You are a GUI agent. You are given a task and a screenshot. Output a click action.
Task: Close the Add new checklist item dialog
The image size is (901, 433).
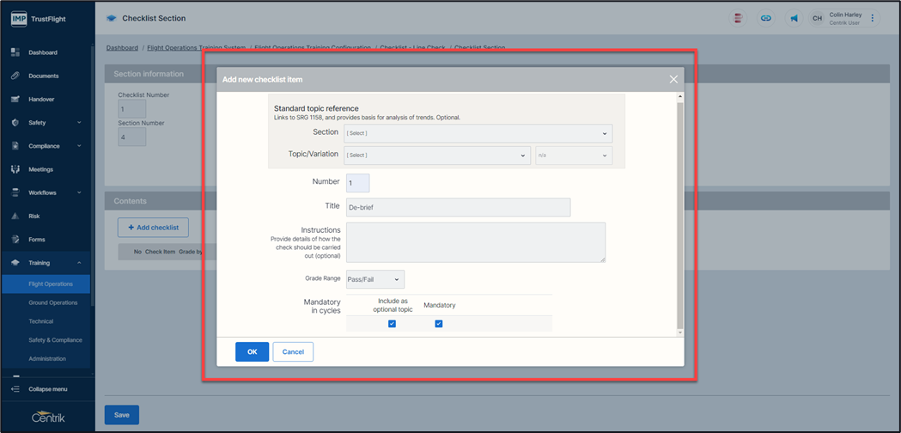click(x=673, y=79)
